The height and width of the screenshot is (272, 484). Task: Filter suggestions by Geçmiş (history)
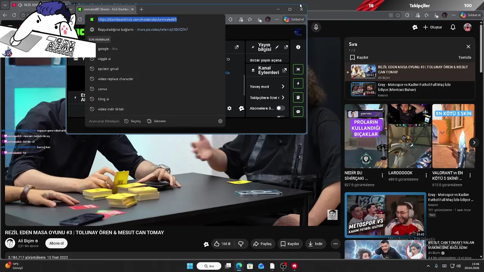coord(132,121)
